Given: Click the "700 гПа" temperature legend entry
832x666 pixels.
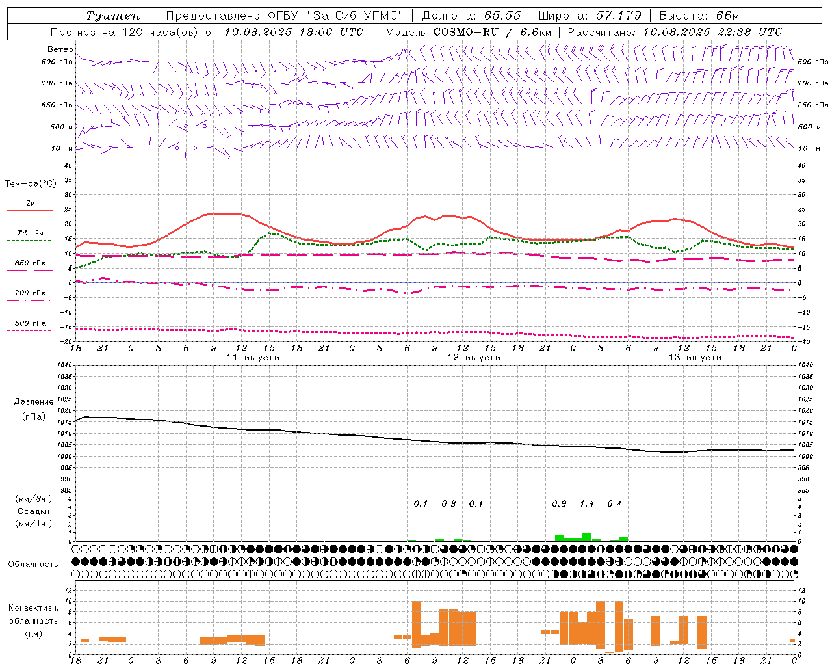Looking at the screenshot, I should point(30,294).
